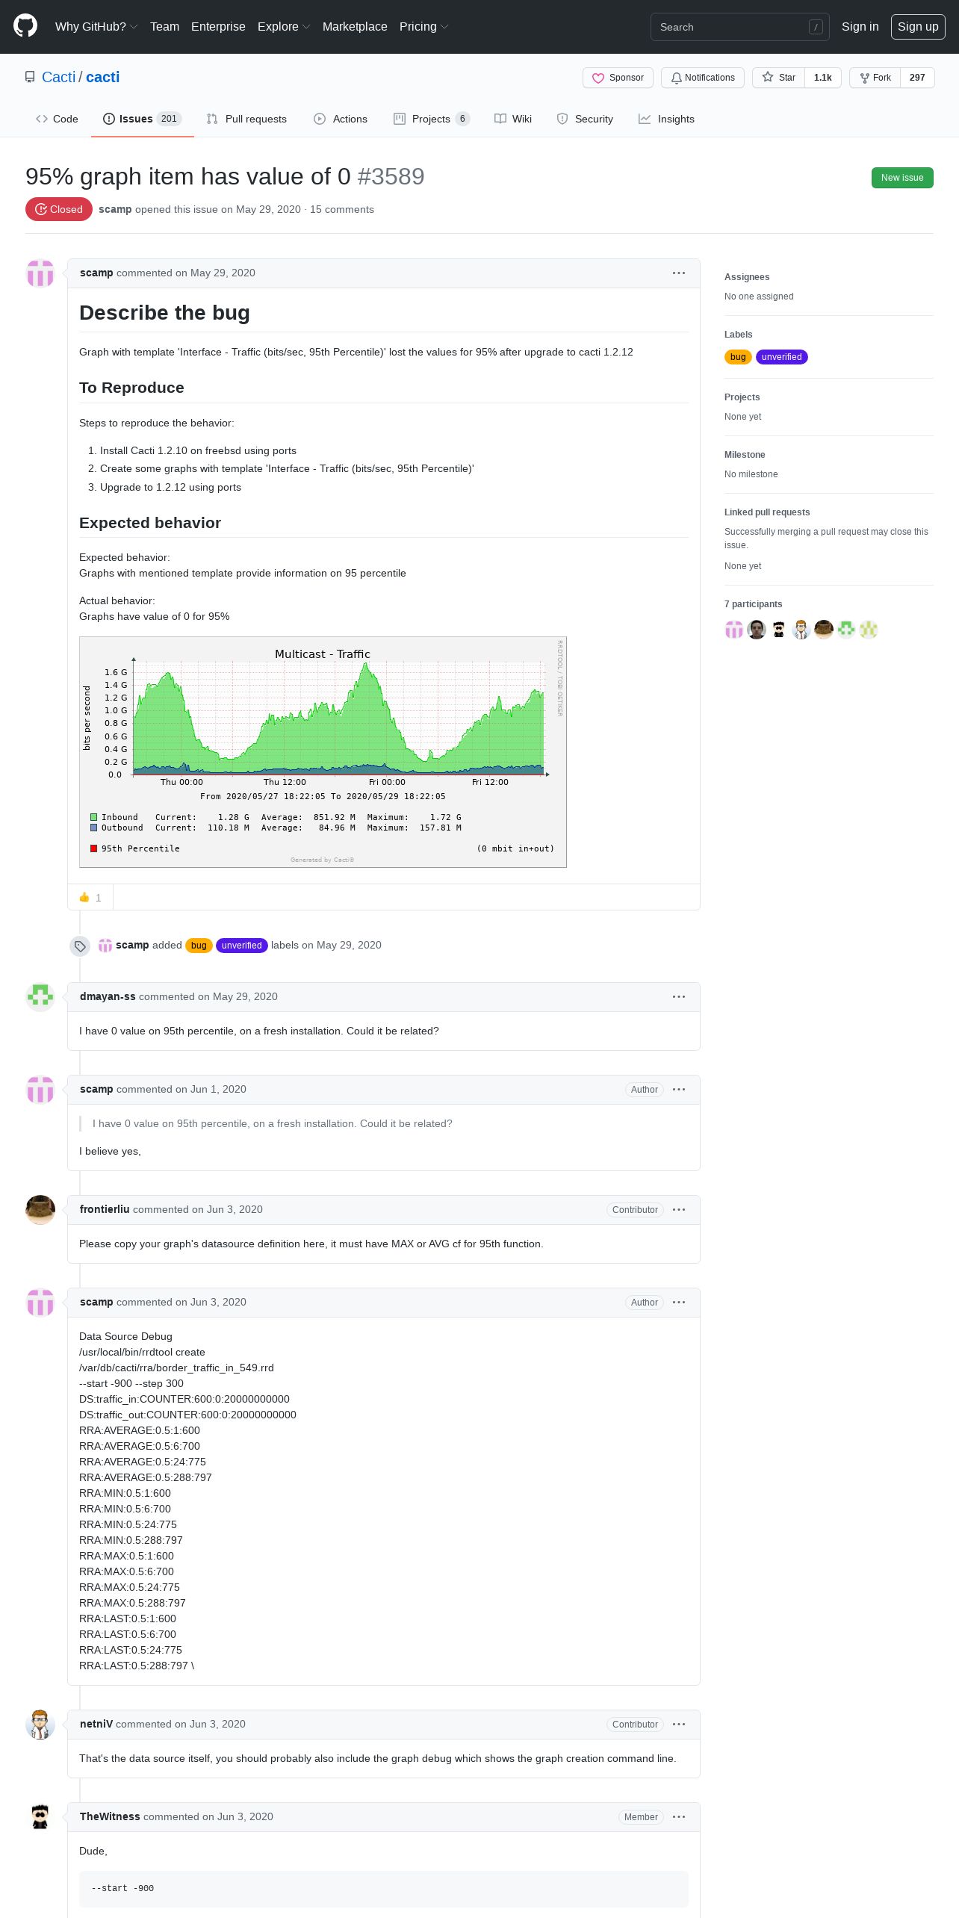Click the unverified label in timeline event
The height and width of the screenshot is (1918, 959).
[x=241, y=946]
